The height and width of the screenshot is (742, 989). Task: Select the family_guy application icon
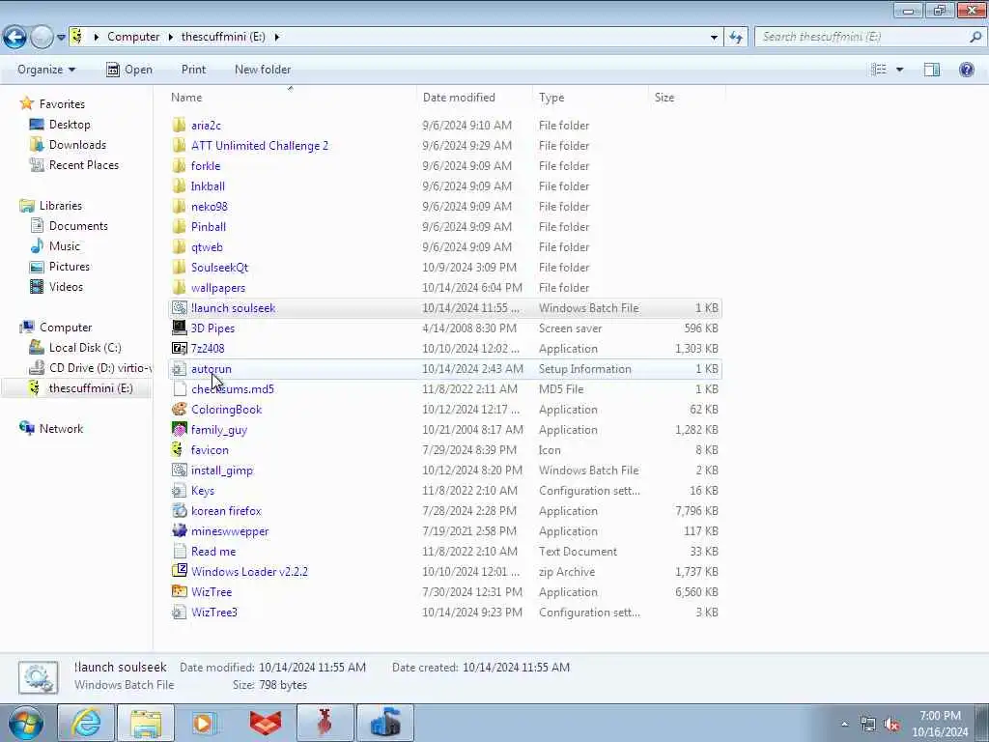pyautogui.click(x=179, y=430)
